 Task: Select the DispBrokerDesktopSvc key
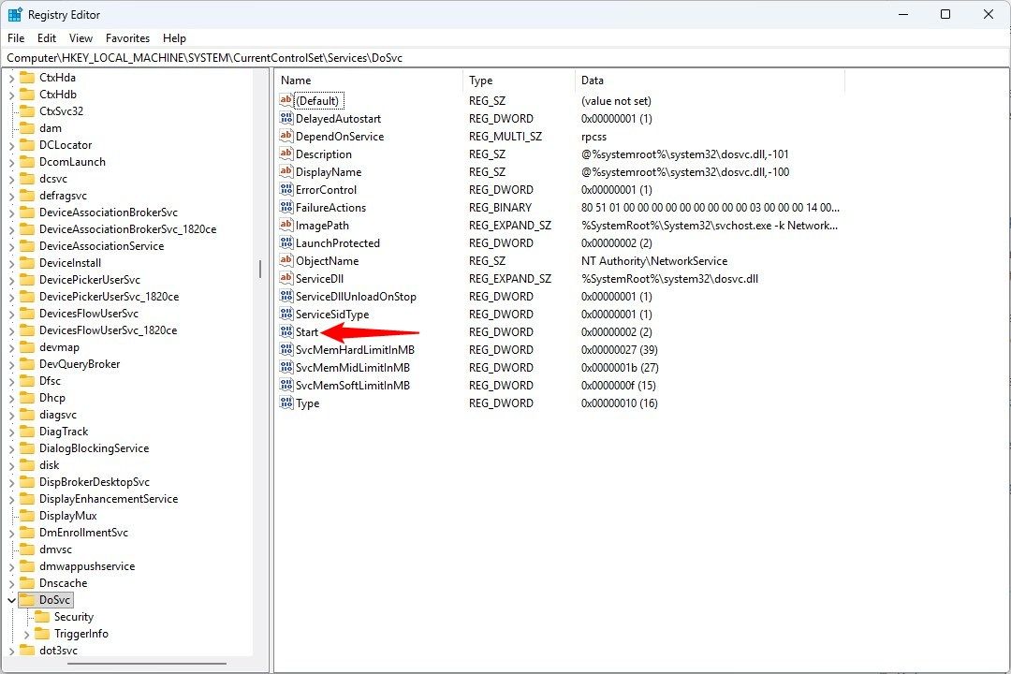click(x=95, y=482)
